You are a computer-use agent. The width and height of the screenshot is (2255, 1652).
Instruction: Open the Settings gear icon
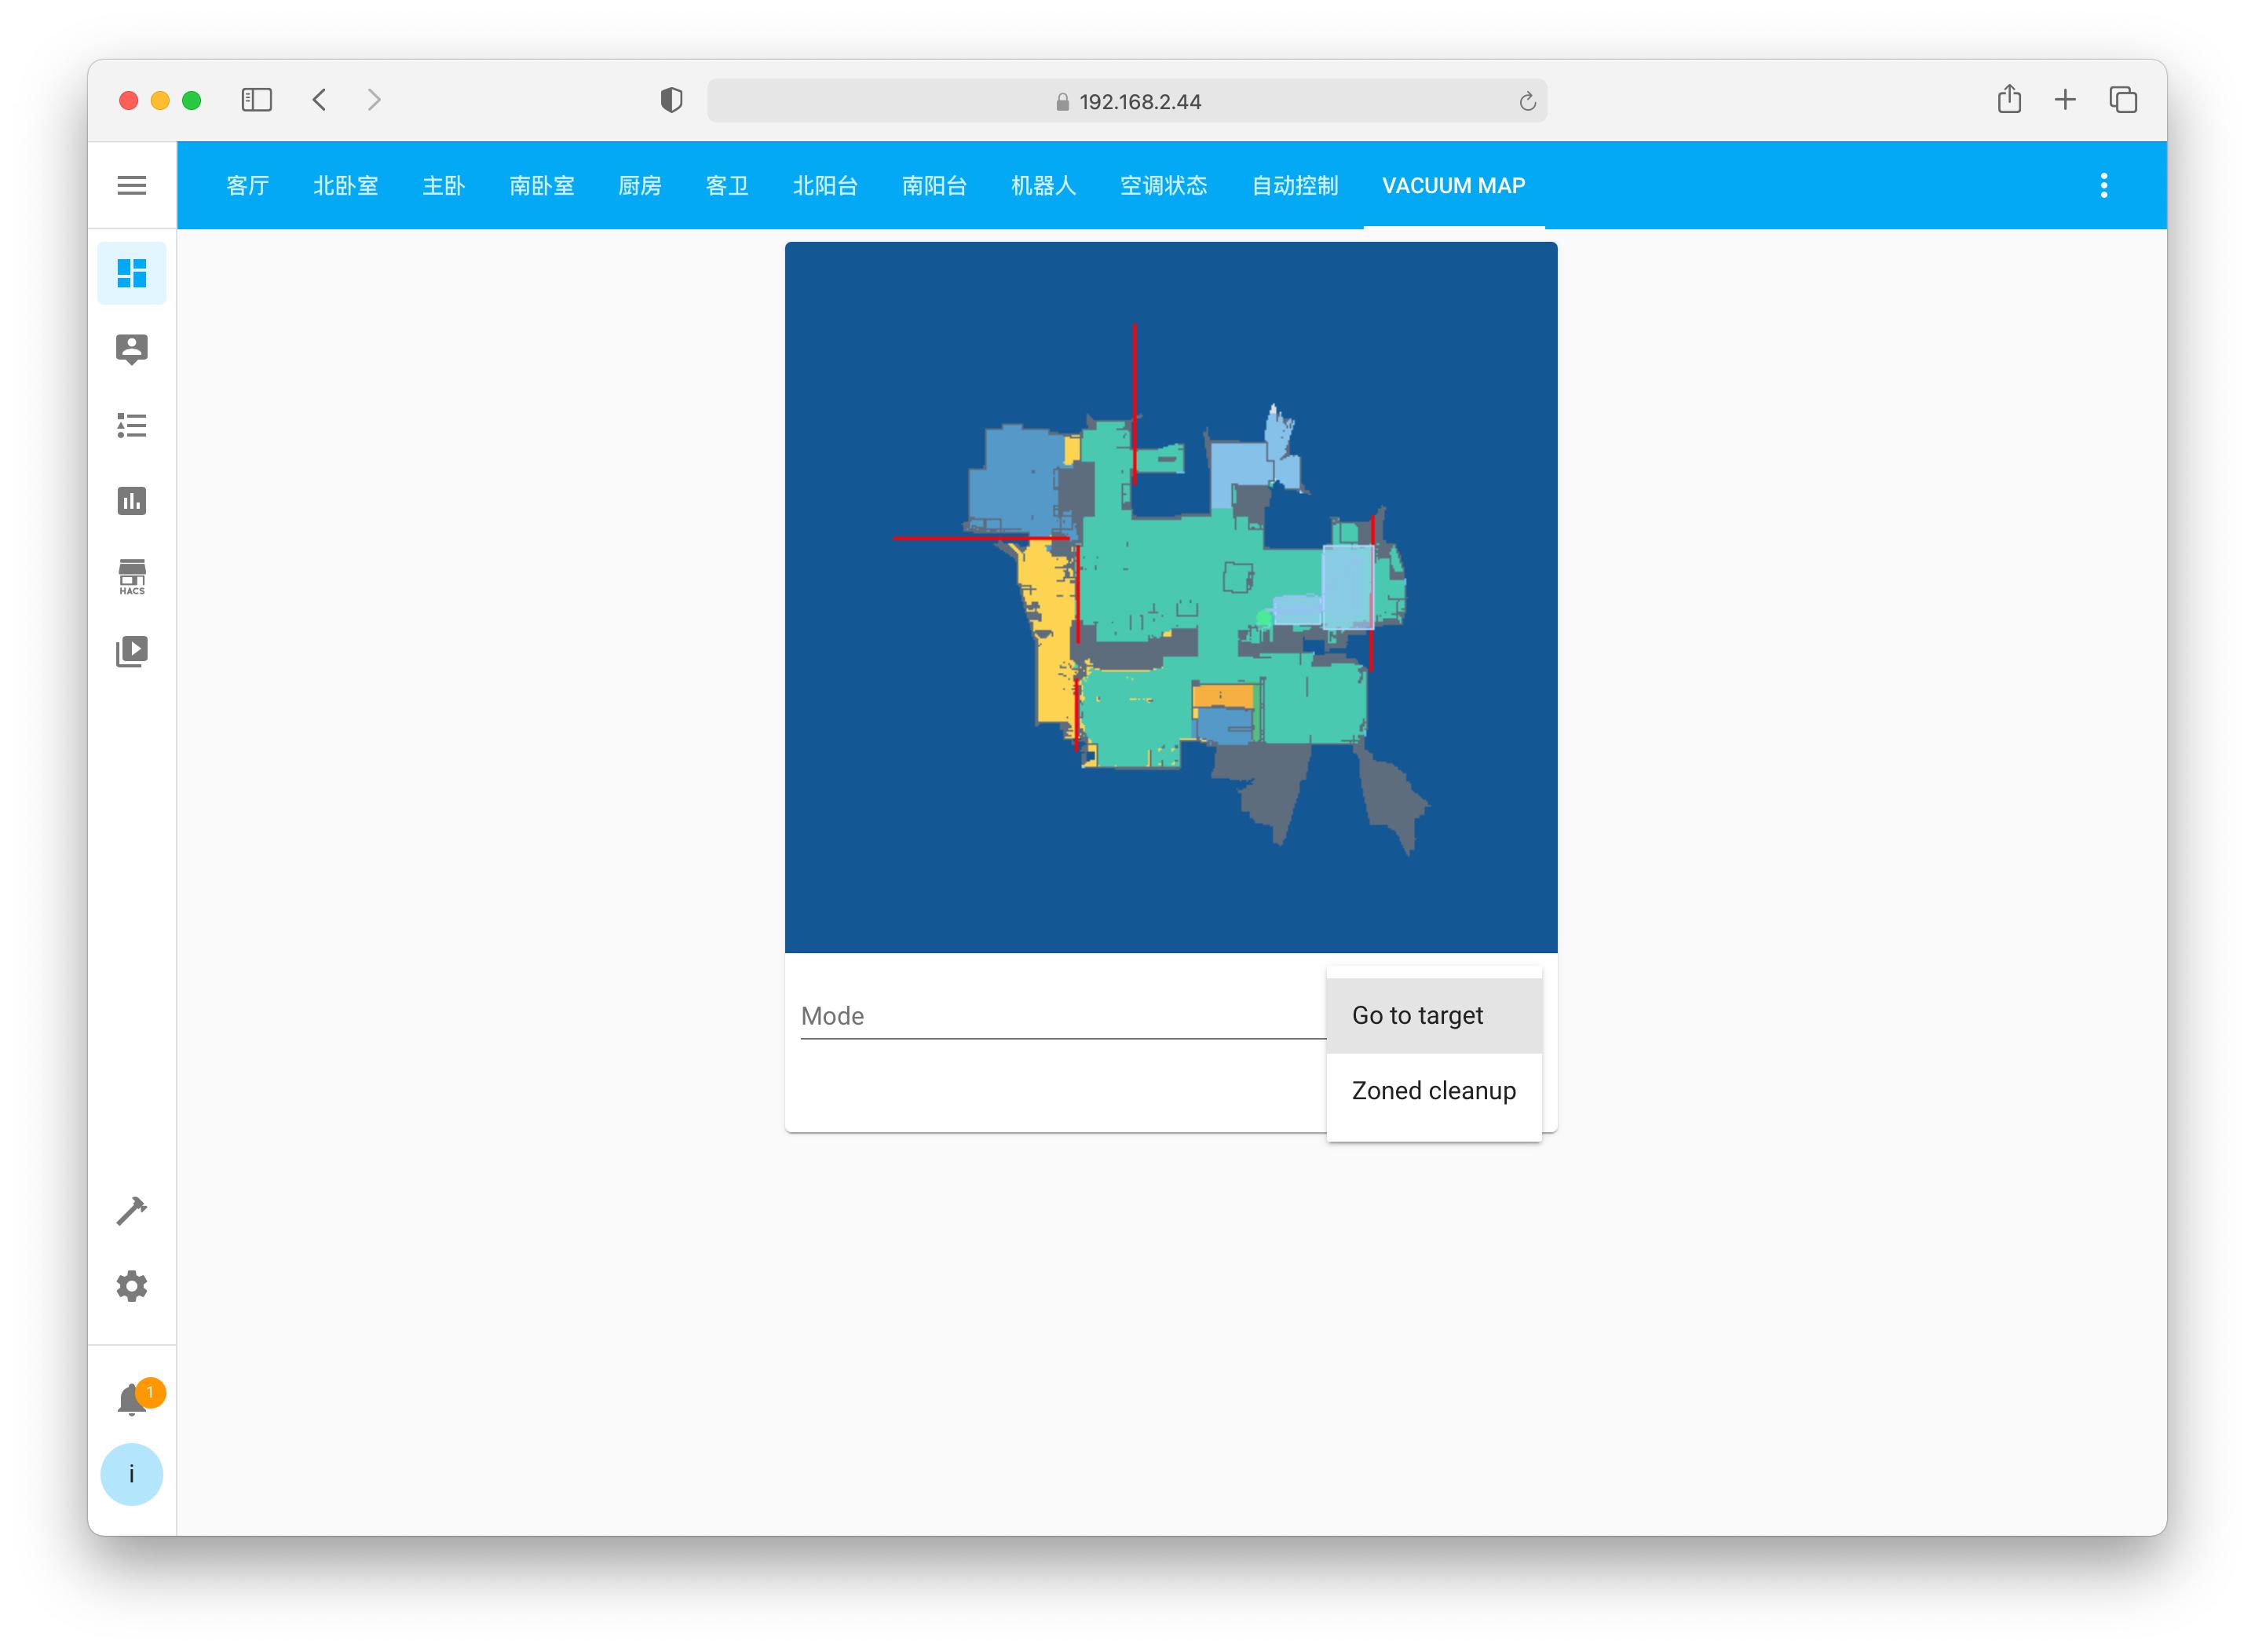[x=131, y=1286]
